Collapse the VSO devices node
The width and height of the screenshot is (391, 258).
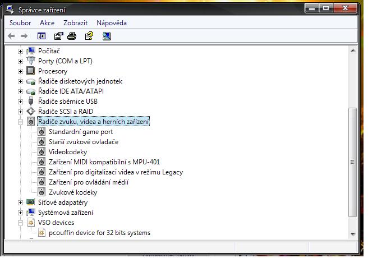[20, 223]
